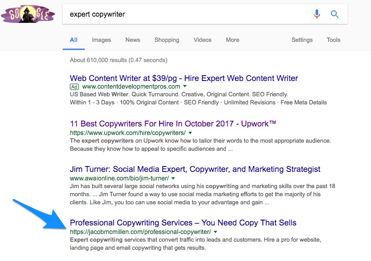
Task: Click the 'About 610,000 results' count text
Action: click(119, 60)
